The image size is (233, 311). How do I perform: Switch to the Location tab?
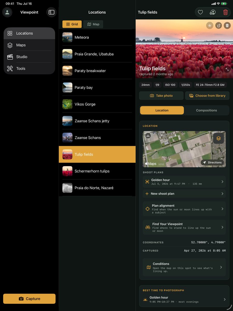pyautogui.click(x=162, y=110)
